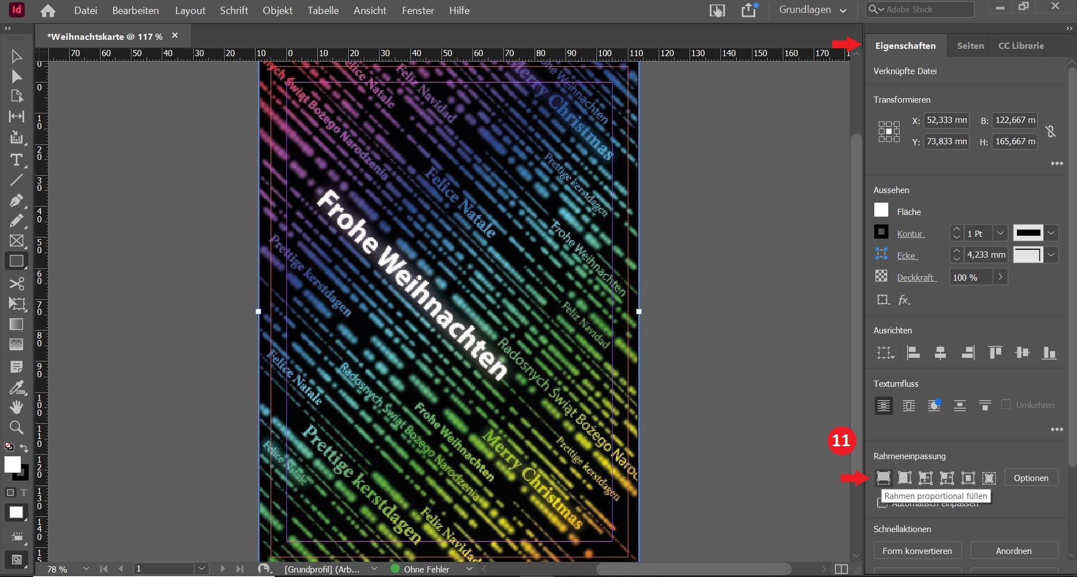Open the Deckkraft opacity slider arrow

[1000, 277]
